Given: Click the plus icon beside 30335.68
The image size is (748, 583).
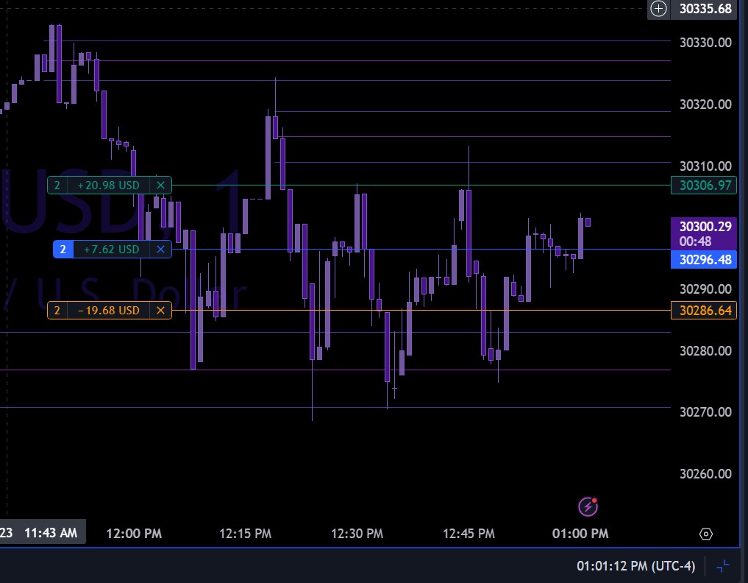Looking at the screenshot, I should [x=658, y=9].
